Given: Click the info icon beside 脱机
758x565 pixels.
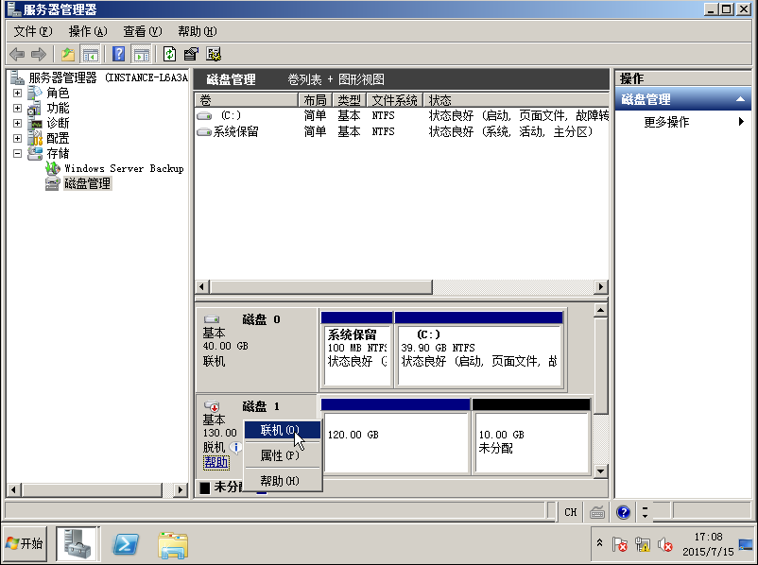Looking at the screenshot, I should (236, 448).
